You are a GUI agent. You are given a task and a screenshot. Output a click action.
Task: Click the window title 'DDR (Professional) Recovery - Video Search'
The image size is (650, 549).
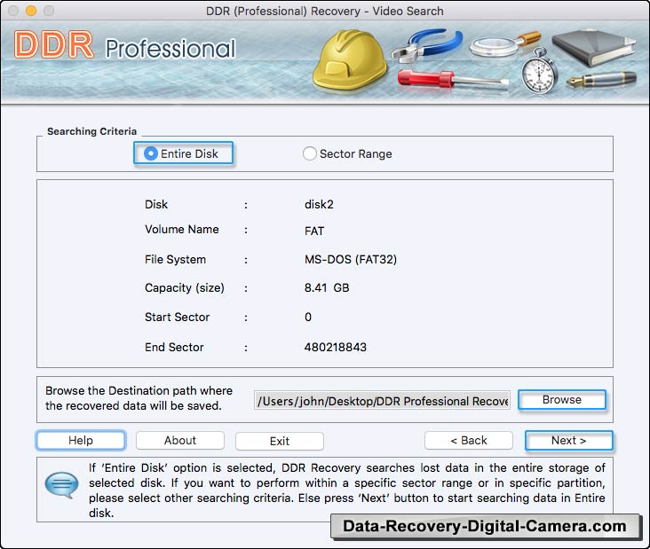(325, 11)
